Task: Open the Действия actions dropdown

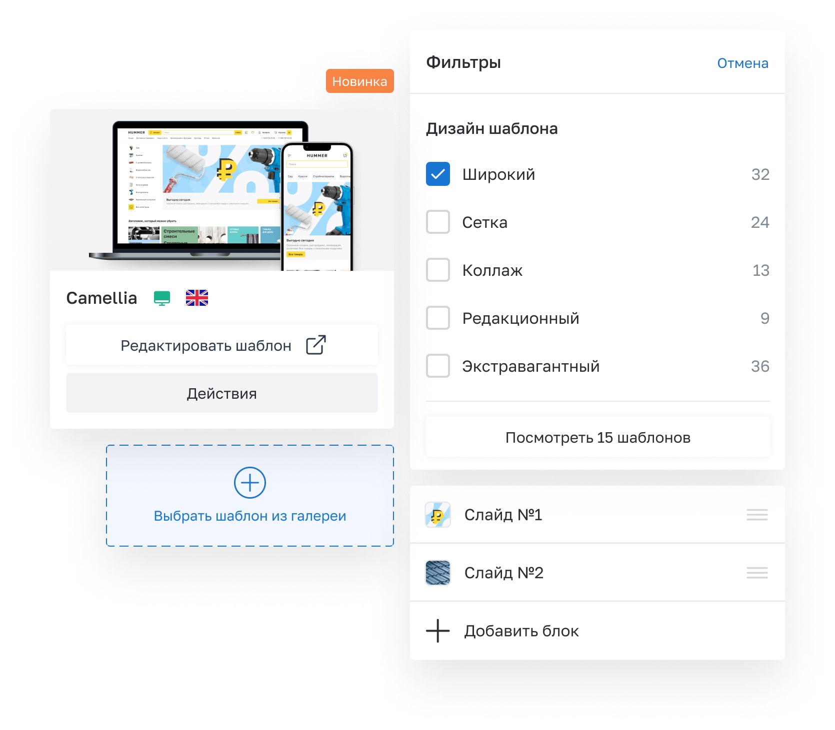Action: [221, 393]
